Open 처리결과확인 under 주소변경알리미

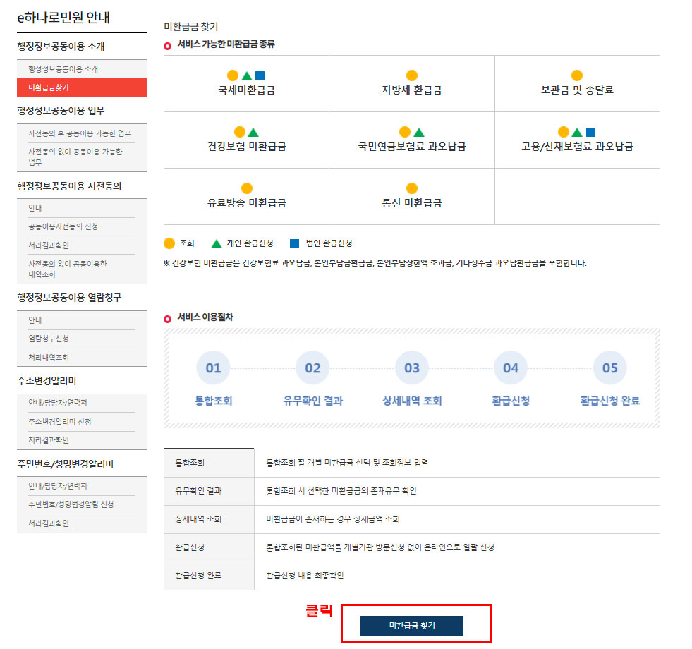(x=49, y=440)
